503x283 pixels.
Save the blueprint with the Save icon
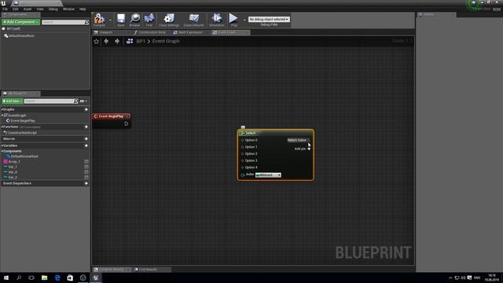click(x=120, y=20)
